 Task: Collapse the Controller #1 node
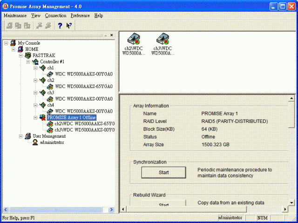click(28, 62)
